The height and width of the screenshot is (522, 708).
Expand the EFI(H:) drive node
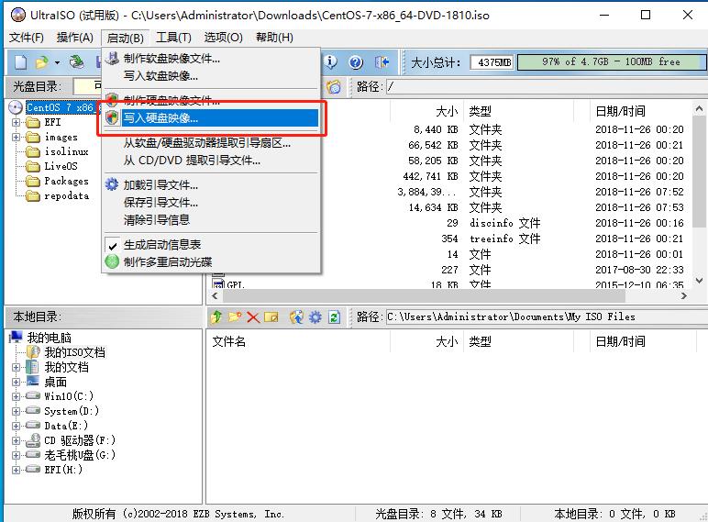pyautogui.click(x=17, y=470)
